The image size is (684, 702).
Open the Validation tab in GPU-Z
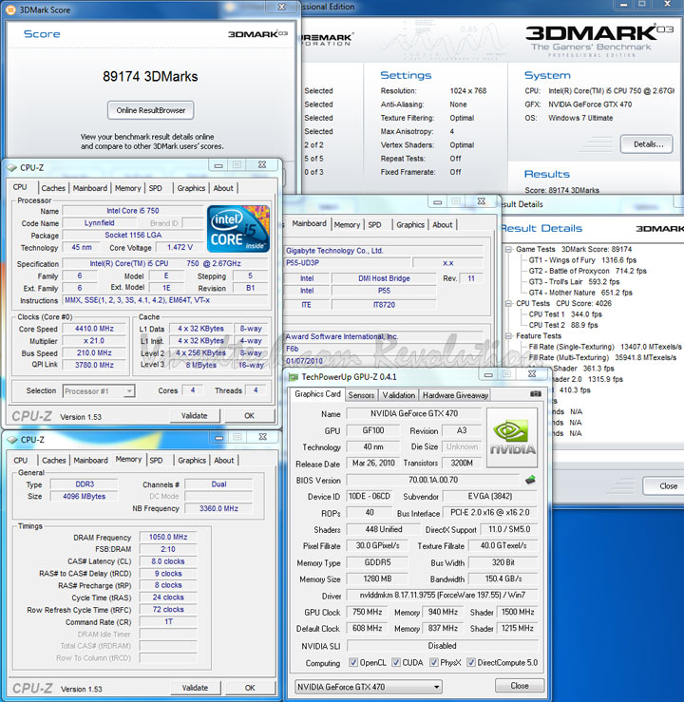(x=398, y=395)
